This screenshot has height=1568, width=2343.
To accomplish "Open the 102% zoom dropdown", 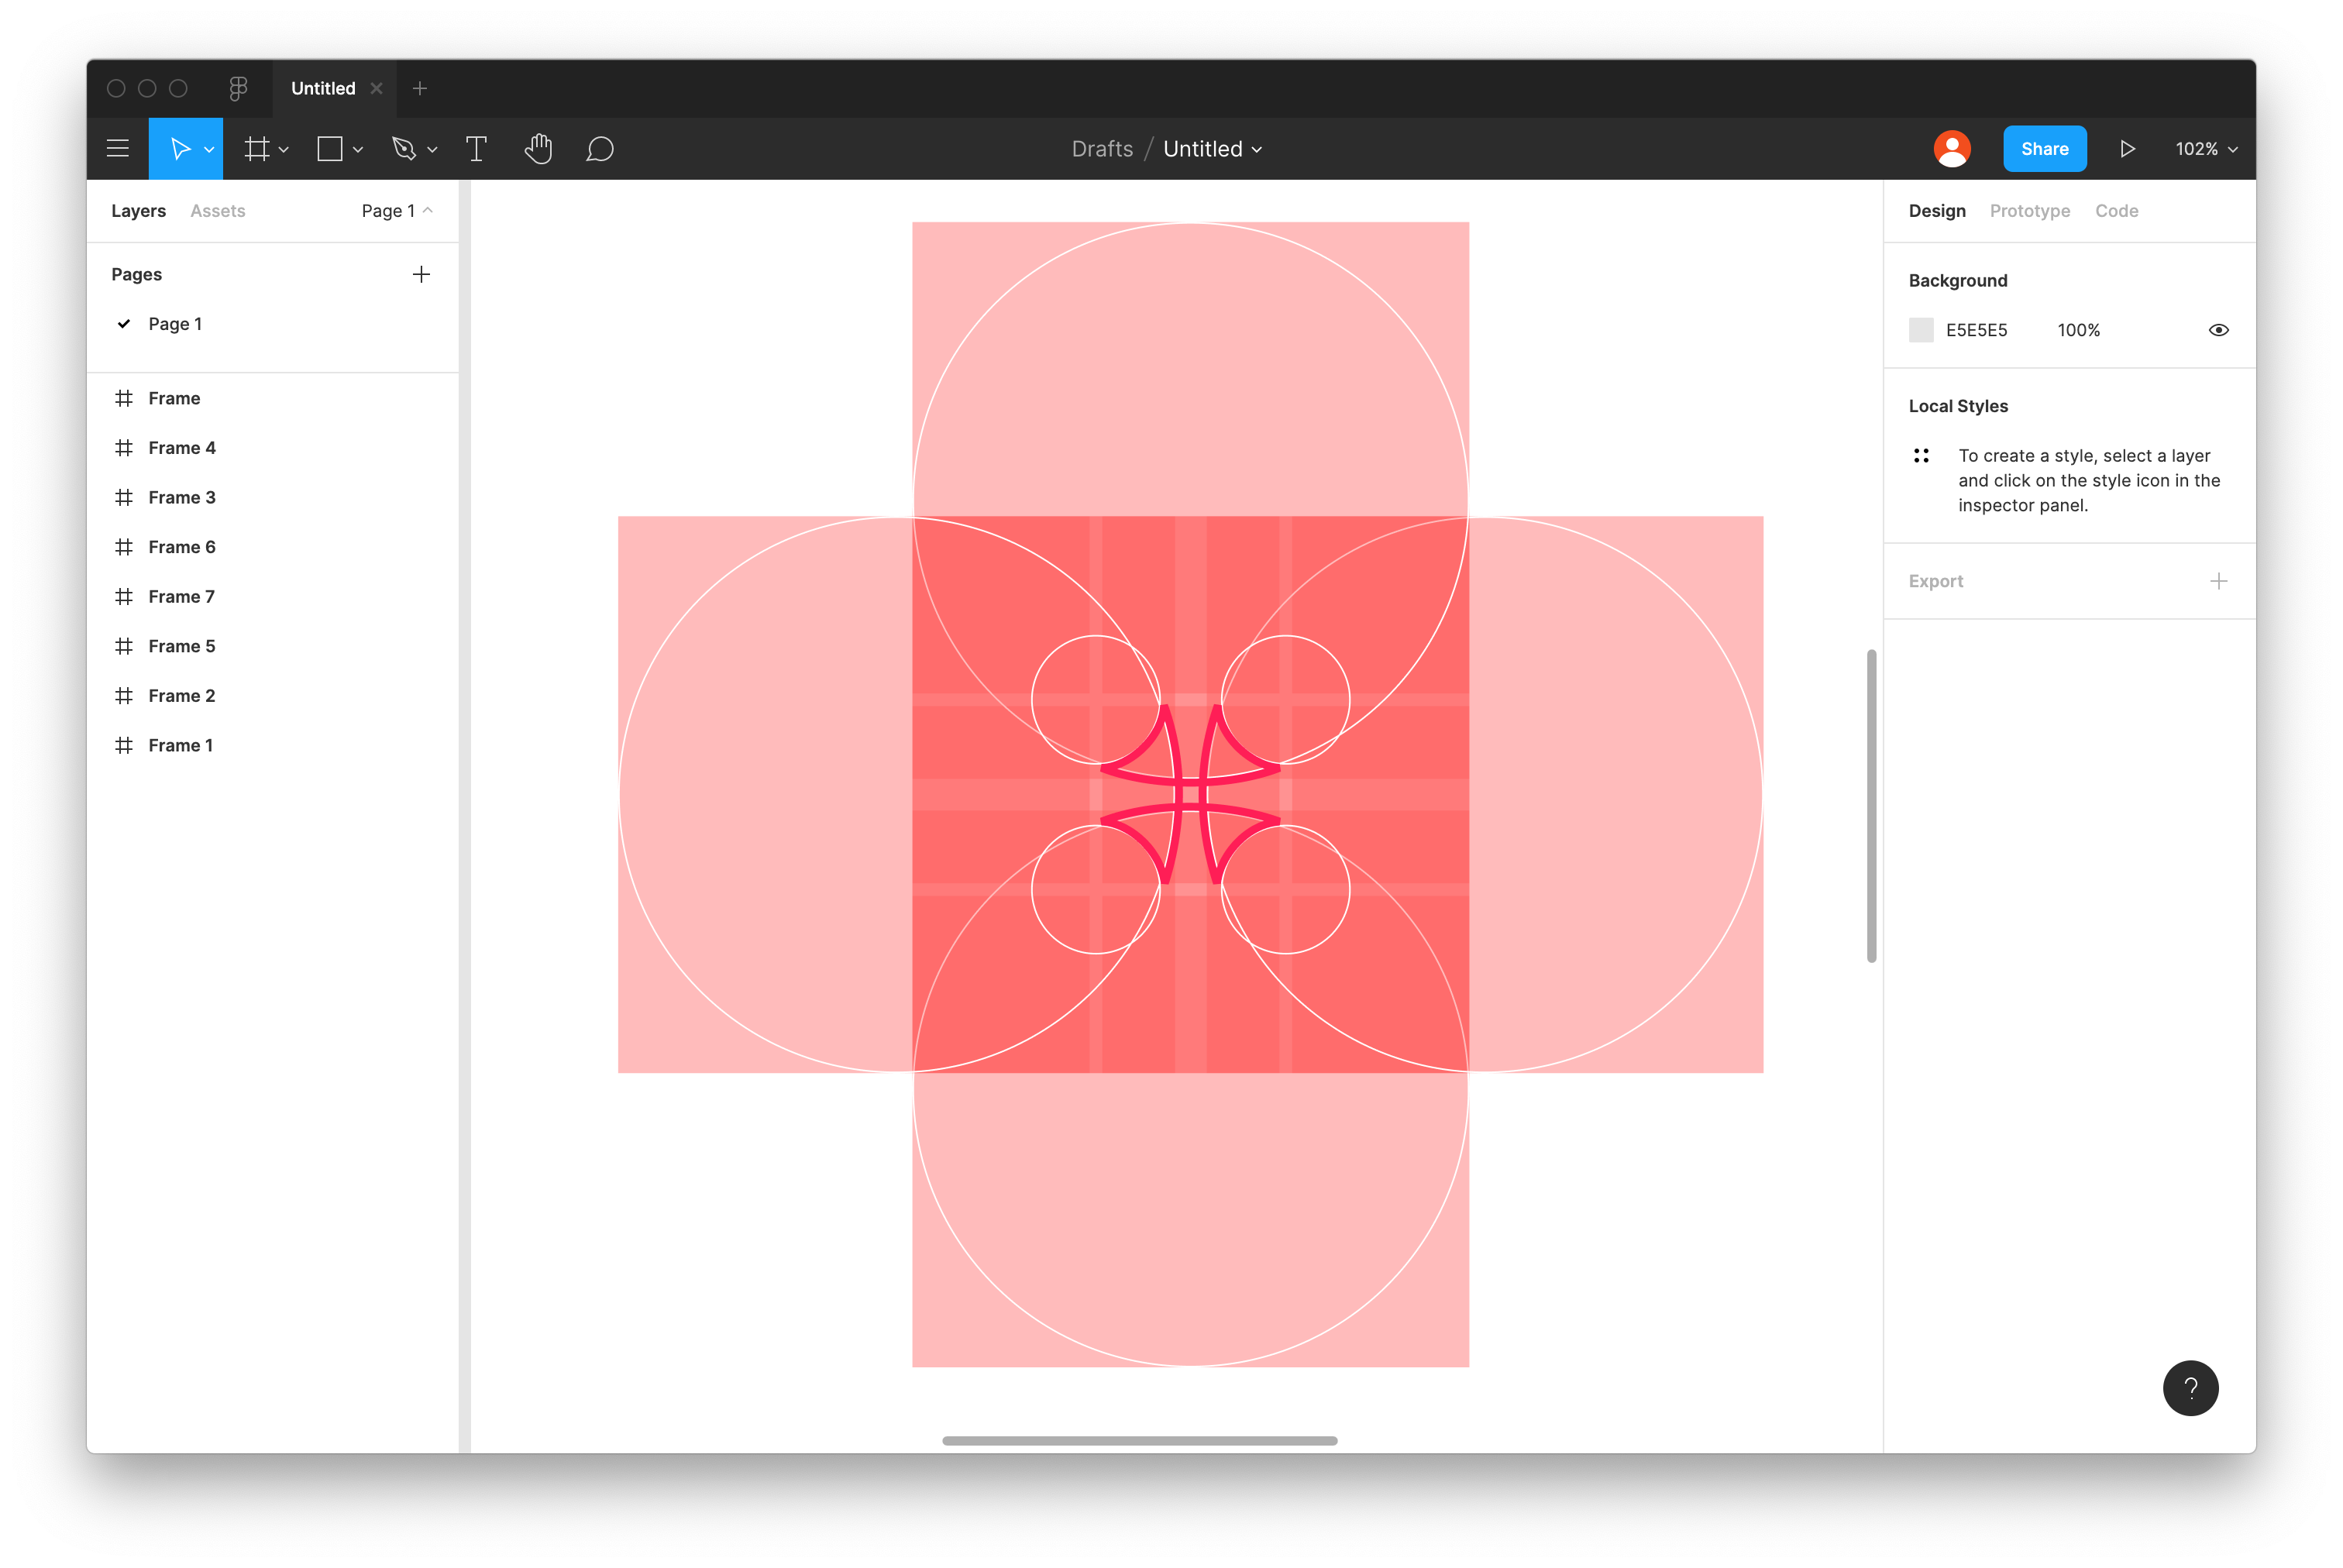I will (x=2205, y=149).
